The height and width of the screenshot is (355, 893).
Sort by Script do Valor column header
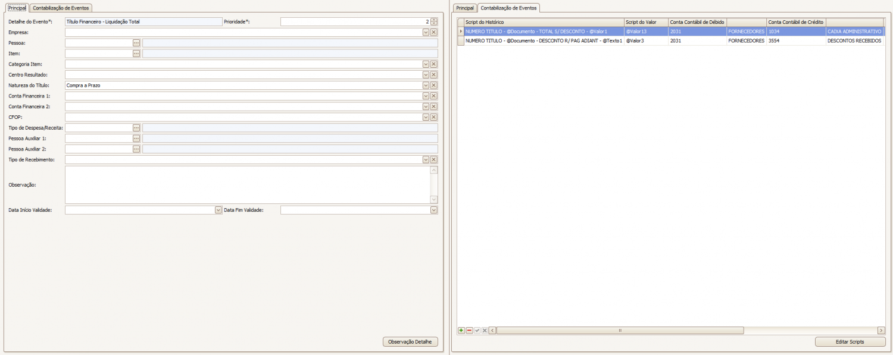pyautogui.click(x=646, y=22)
